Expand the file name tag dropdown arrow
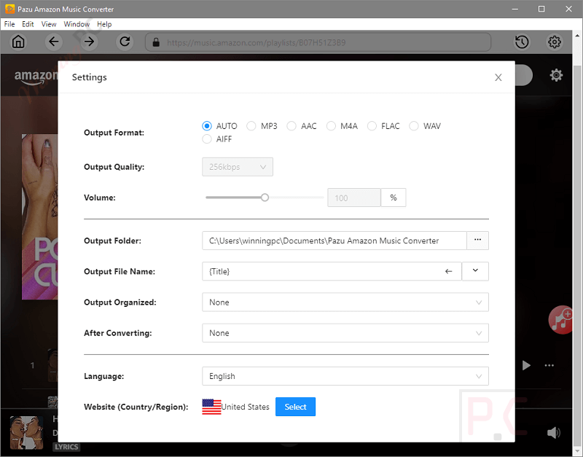Screen dimensions: 583x457 point(475,271)
